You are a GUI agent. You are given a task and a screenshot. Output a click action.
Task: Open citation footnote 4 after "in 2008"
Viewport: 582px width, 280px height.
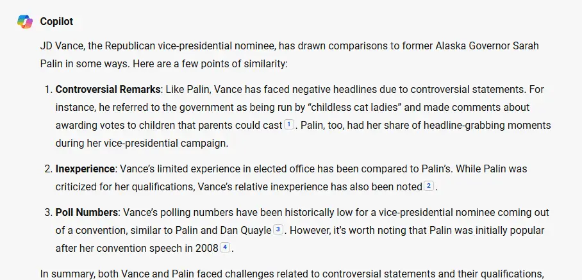[224, 247]
